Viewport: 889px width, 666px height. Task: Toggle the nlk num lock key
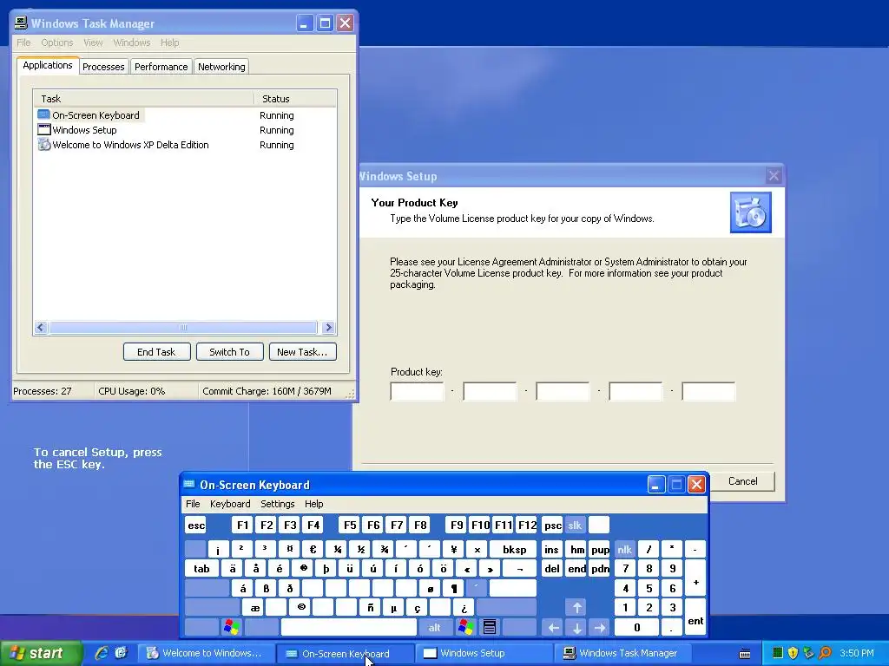(x=624, y=549)
